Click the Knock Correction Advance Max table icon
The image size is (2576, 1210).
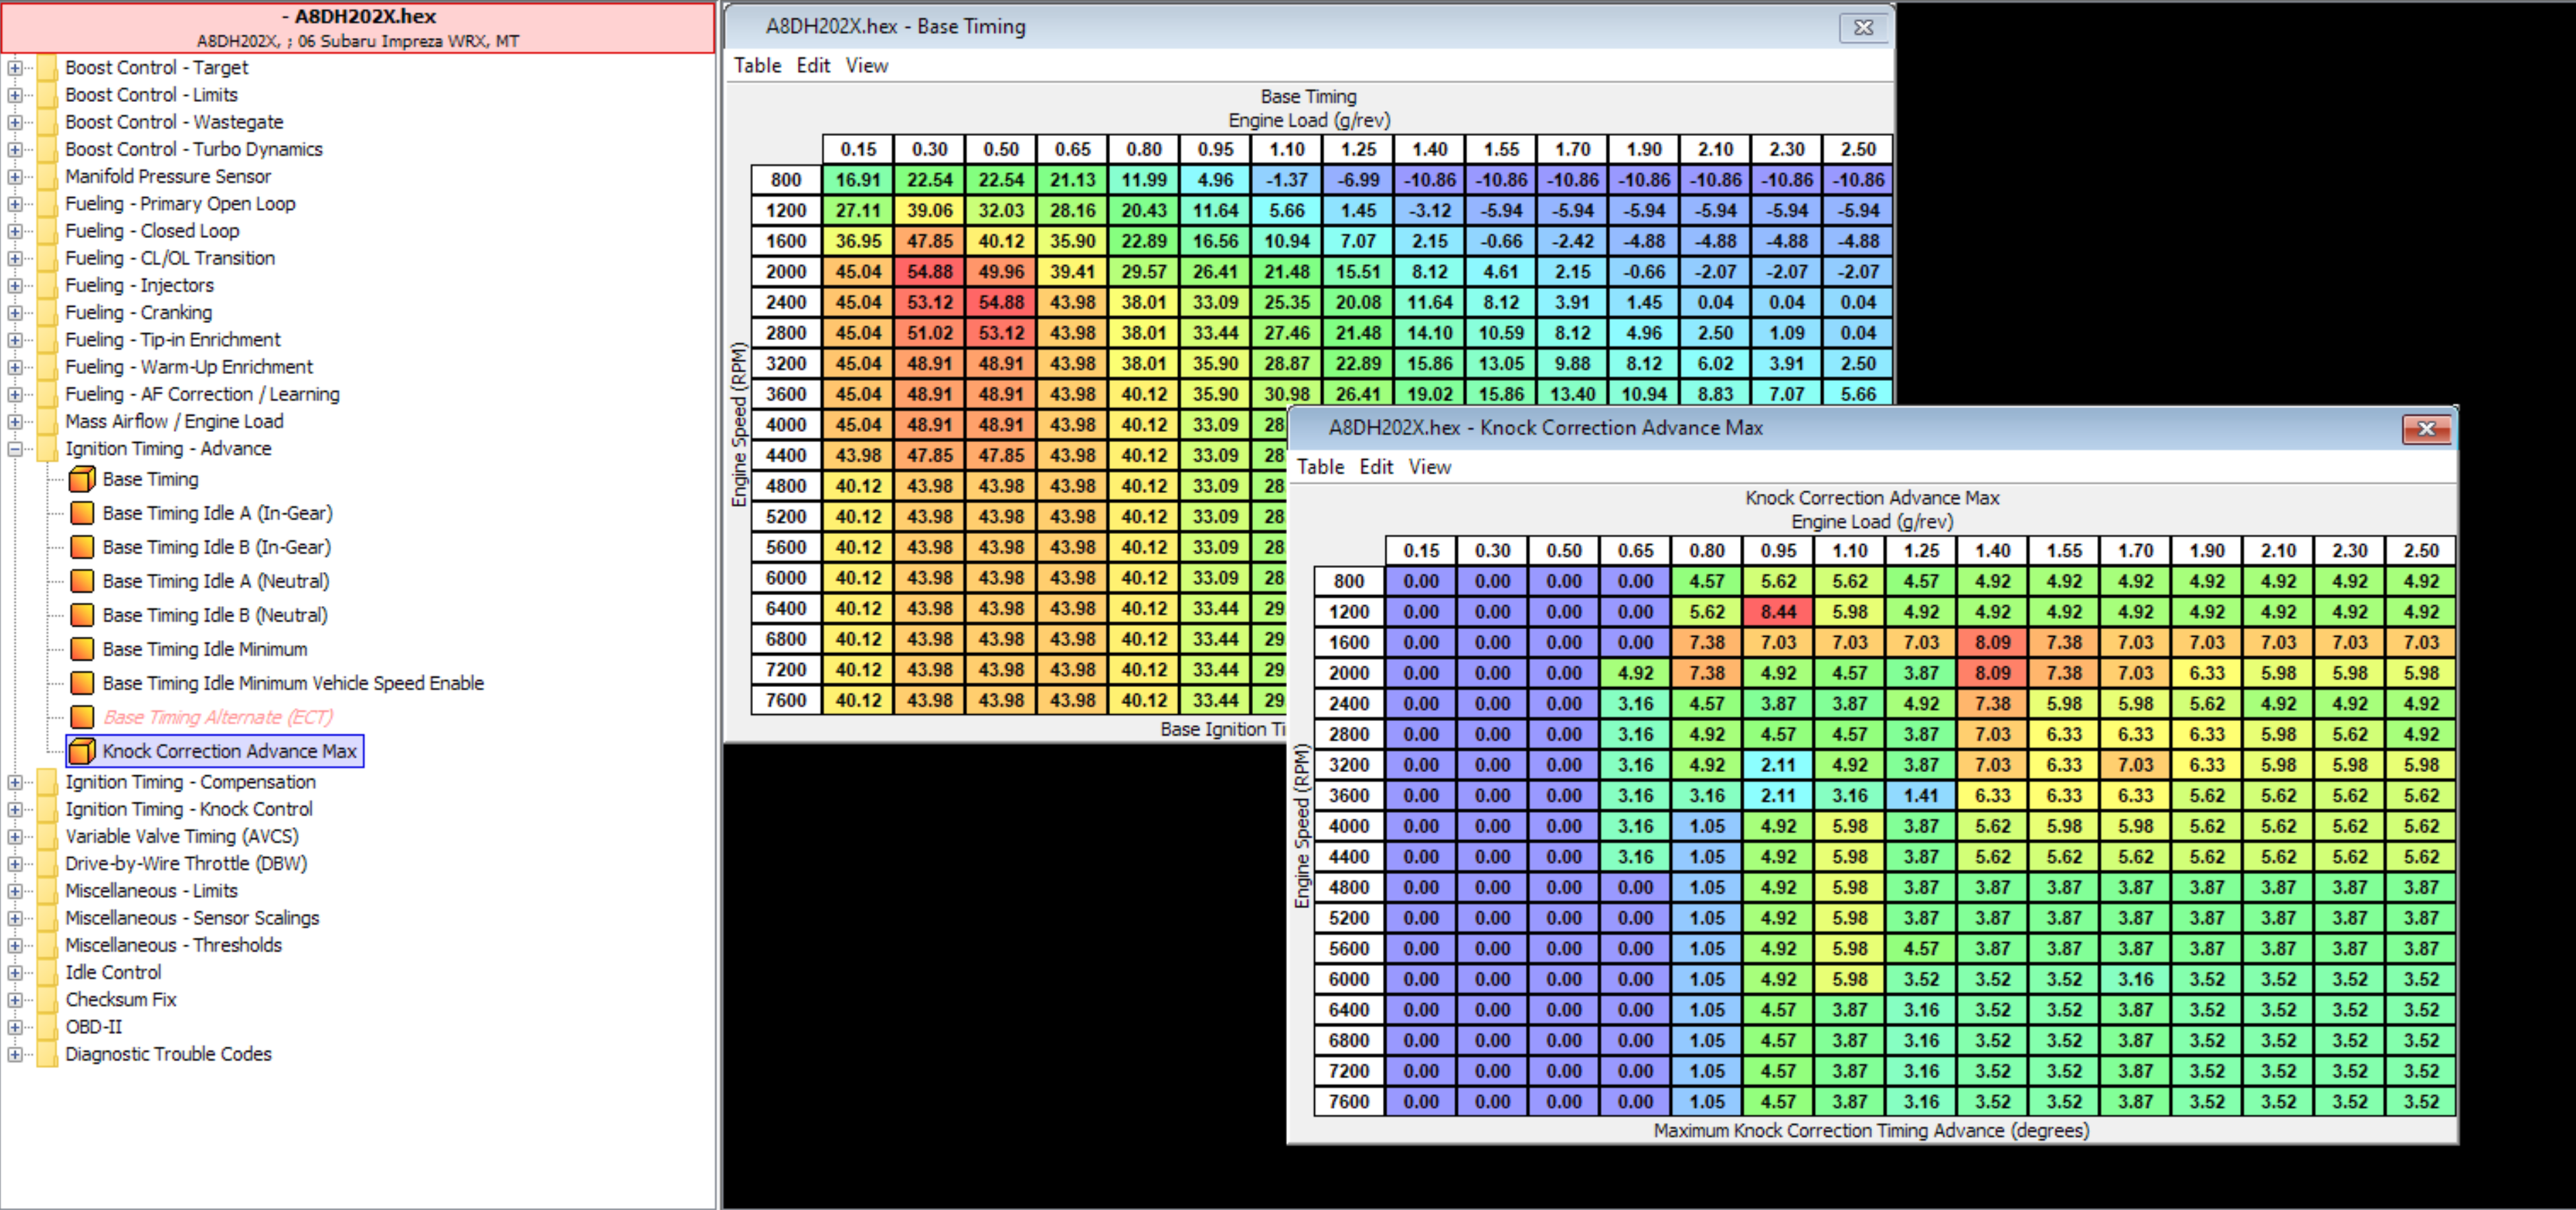coord(82,751)
